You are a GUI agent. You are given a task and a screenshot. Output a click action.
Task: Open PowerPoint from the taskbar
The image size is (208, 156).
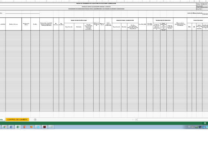pyautogui.click(x=25, y=127)
